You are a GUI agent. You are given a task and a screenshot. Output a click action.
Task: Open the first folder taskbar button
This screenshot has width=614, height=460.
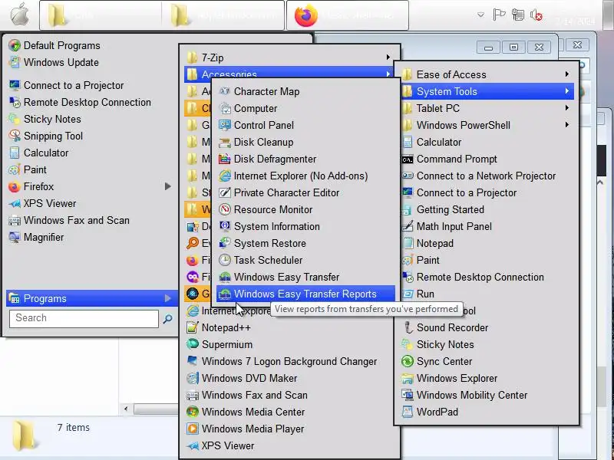101,15
